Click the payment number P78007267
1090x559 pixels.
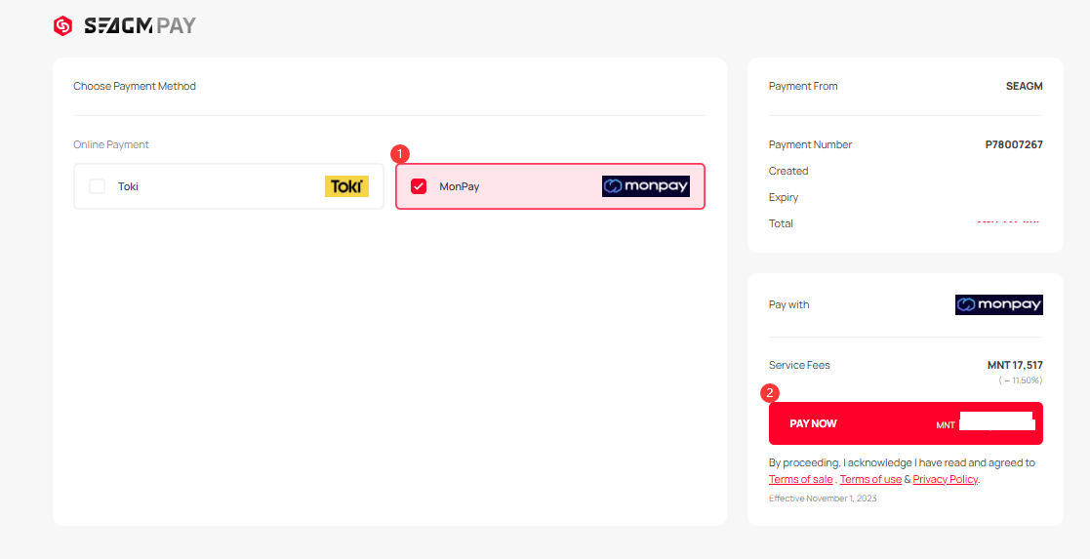click(1013, 144)
